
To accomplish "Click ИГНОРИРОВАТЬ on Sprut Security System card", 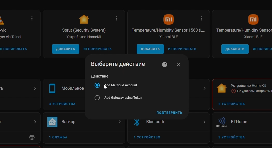I will [97, 49].
